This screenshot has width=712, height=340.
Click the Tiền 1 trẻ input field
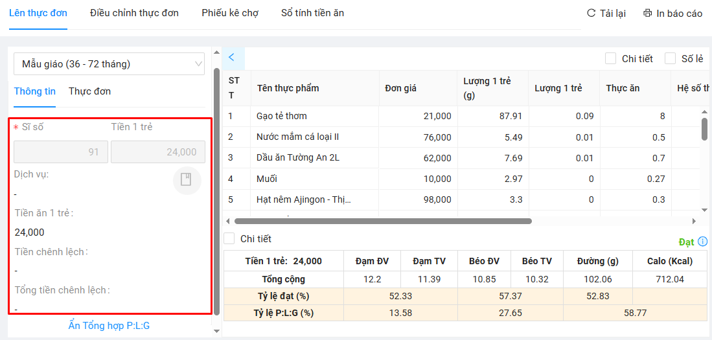pos(157,152)
